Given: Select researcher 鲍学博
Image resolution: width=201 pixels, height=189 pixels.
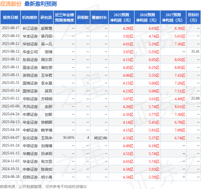Looking at the screenshot, I should click(x=46, y=130).
